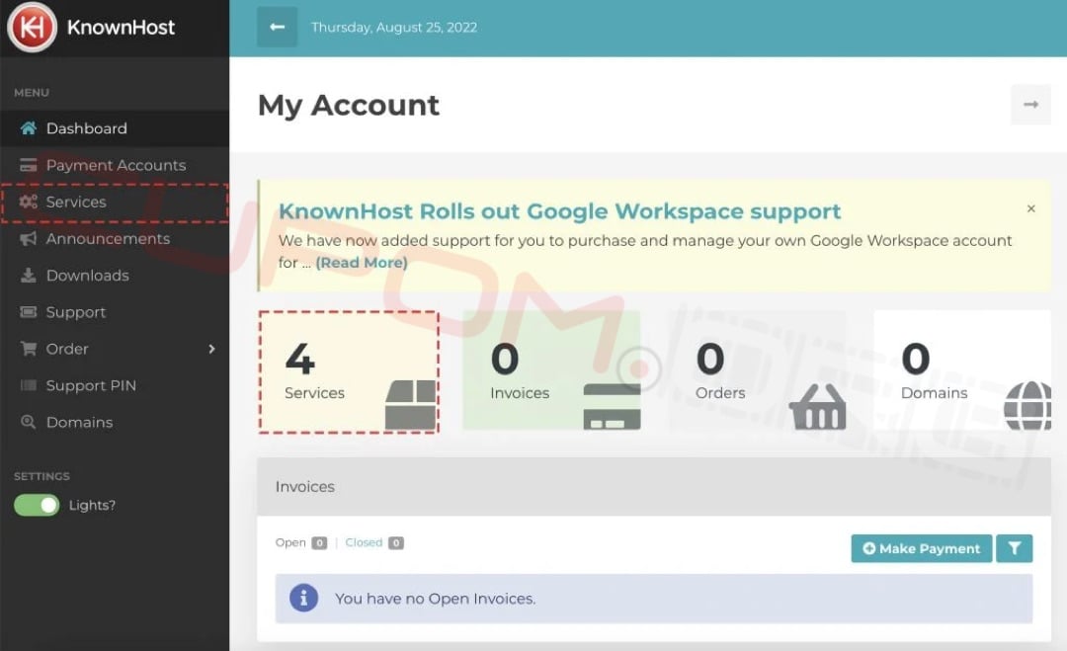This screenshot has height=651, width=1067.
Task: Dismiss the Google Workspace announcement
Action: pos(1030,208)
